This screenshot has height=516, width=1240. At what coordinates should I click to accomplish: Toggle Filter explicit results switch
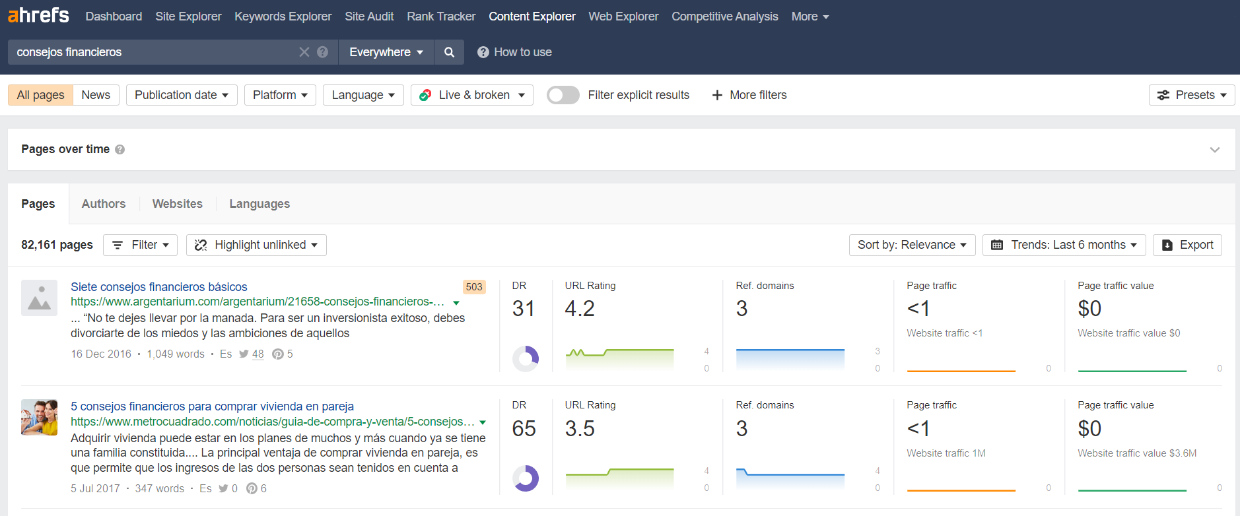(x=563, y=95)
